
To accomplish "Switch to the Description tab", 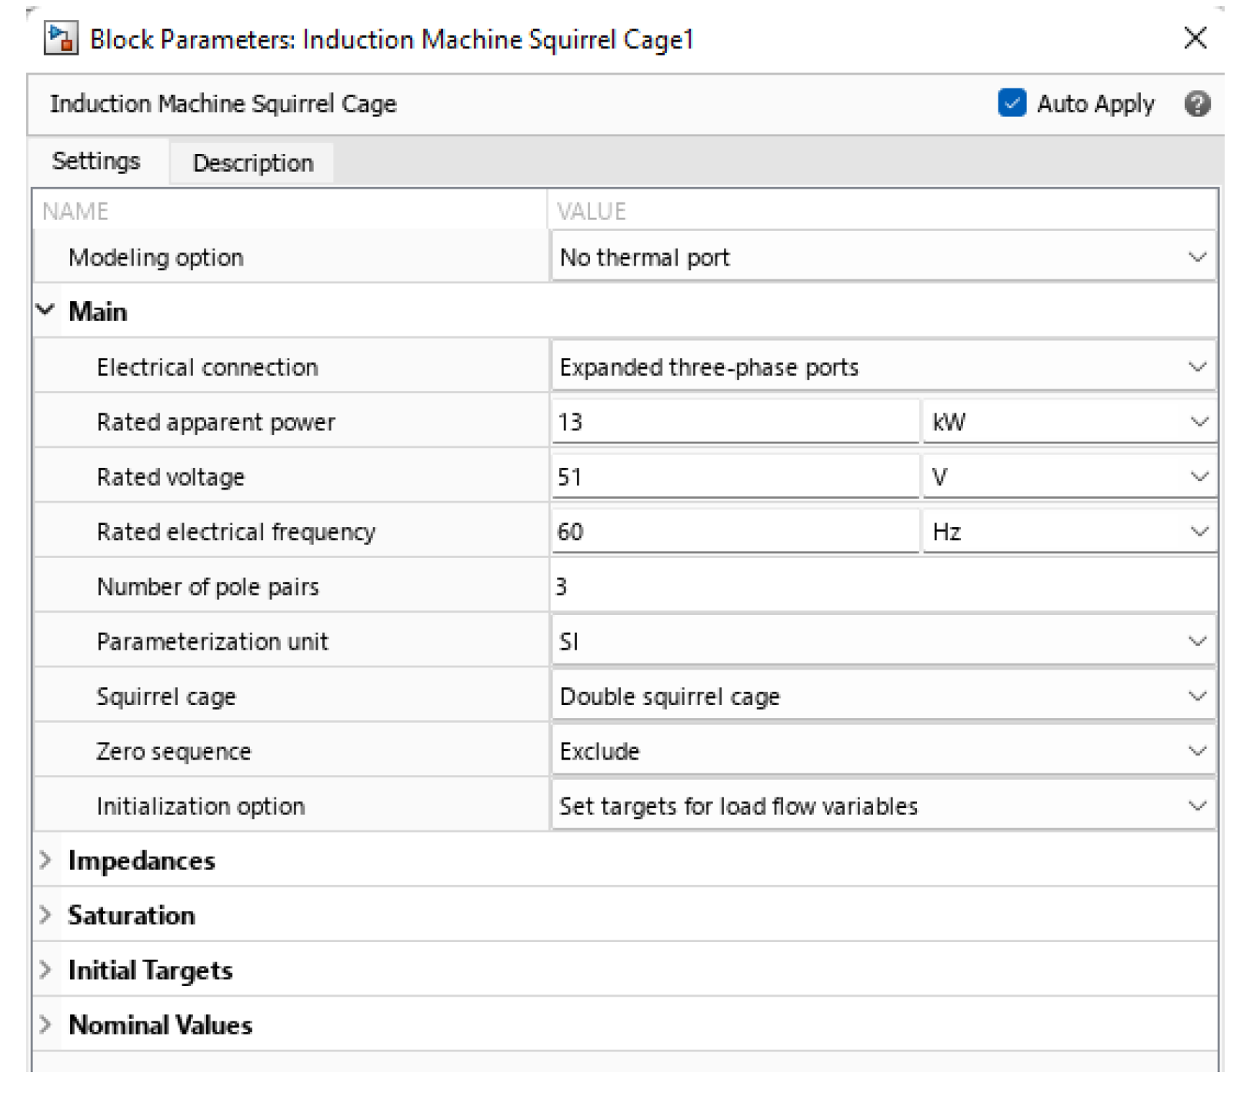I will tap(252, 163).
